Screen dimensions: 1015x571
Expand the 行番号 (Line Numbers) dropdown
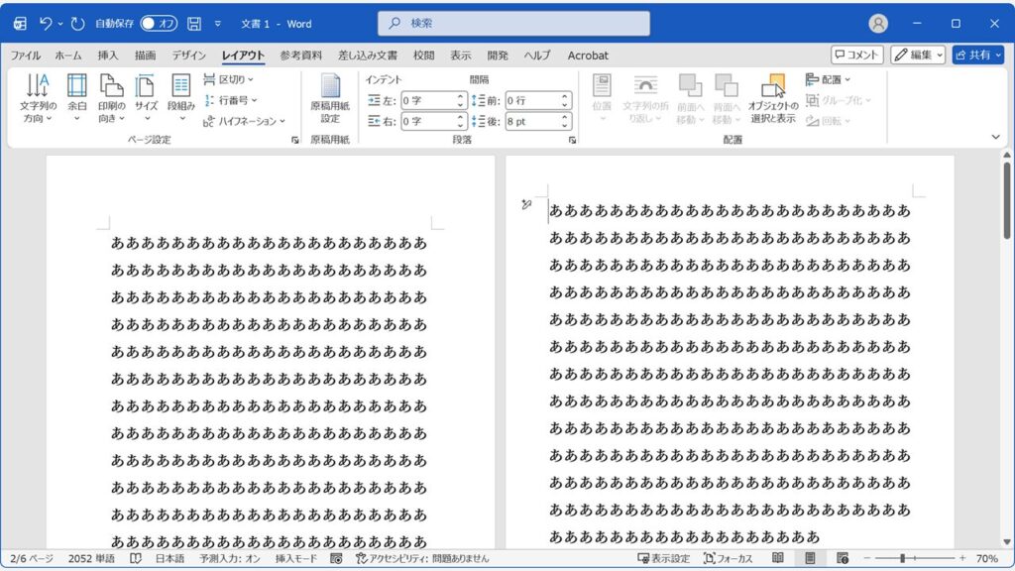click(231, 100)
